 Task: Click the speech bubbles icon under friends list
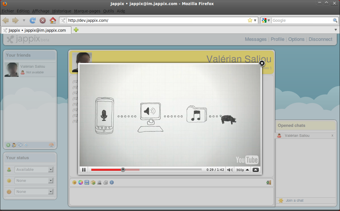(x=20, y=145)
